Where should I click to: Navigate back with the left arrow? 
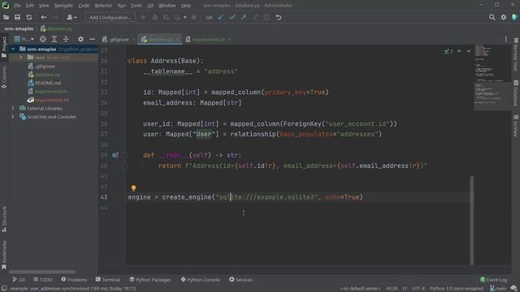44,17
